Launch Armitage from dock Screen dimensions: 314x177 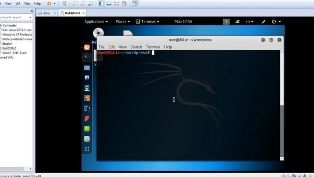[87, 88]
